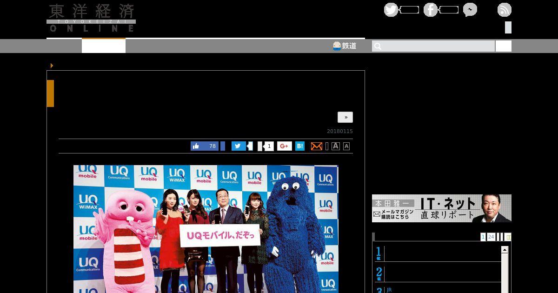Screen dimensions: 558x293
Task: Click the magnifier icon in search box
Action: click(x=378, y=46)
